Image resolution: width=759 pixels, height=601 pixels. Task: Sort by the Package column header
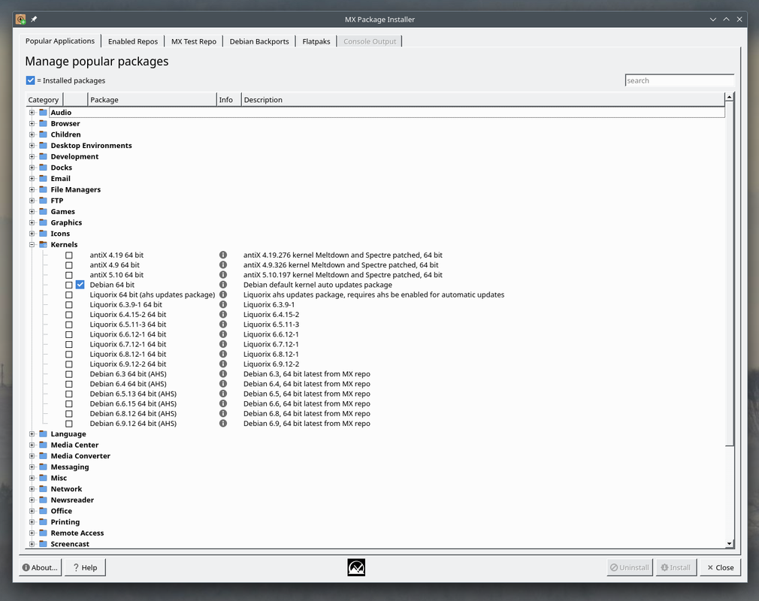coord(152,100)
